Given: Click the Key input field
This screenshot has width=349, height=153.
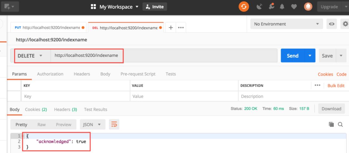Looking at the screenshot, I should tap(76, 96).
